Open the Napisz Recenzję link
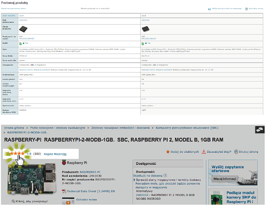Viewport: 266px width, 206px height. coord(56,154)
